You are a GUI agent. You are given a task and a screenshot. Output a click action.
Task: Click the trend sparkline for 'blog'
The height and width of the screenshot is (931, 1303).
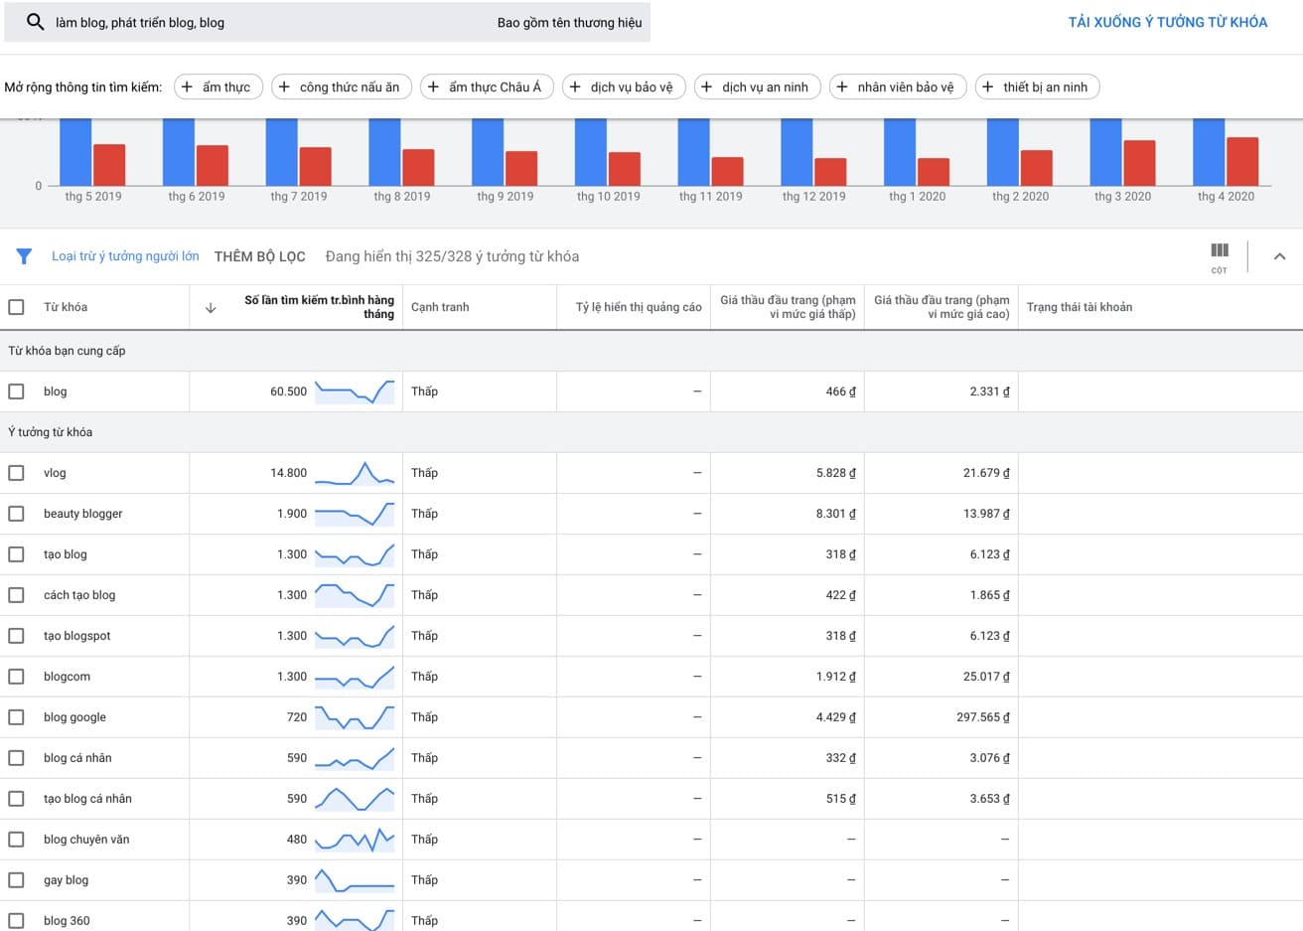[355, 391]
